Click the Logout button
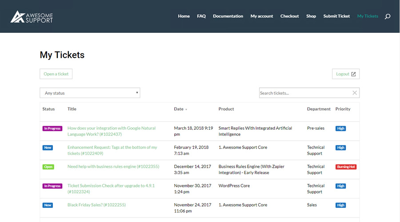This screenshot has height=222, width=400. (346, 74)
